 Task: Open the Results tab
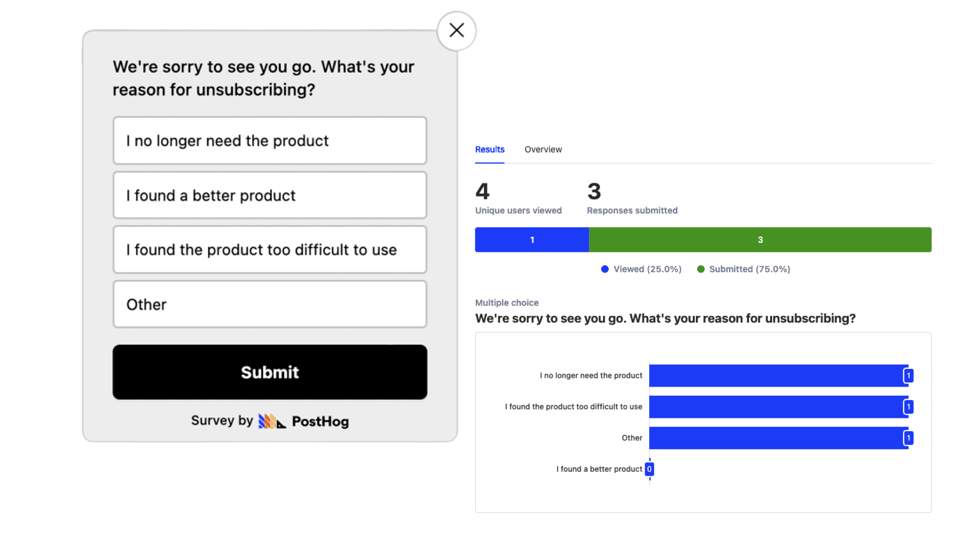[490, 150]
